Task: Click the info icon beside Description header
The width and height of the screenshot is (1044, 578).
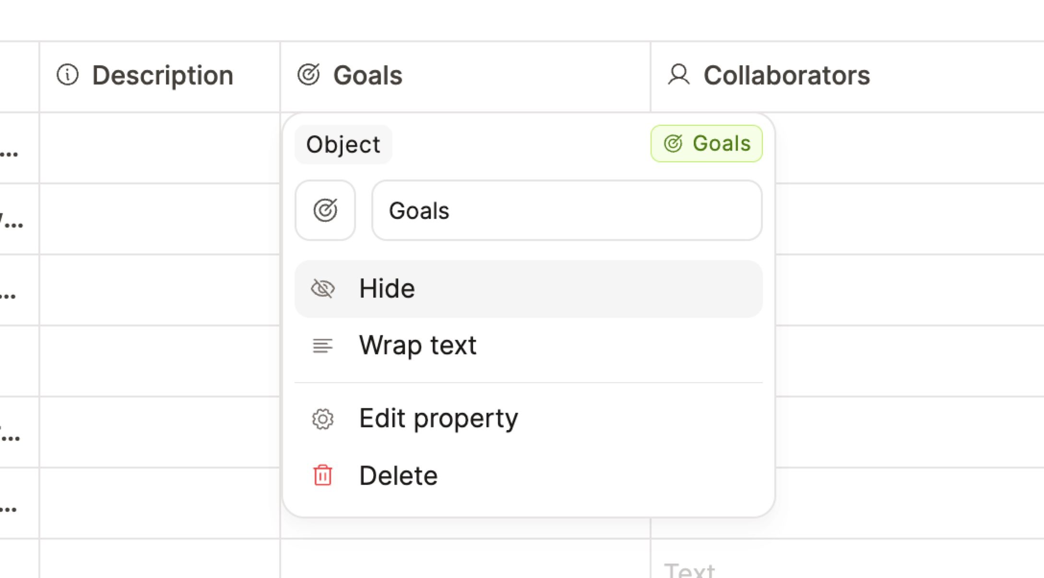Action: [68, 75]
